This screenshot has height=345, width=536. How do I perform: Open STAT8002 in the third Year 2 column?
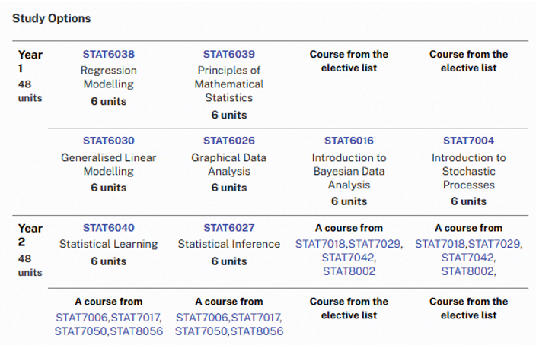coord(349,271)
